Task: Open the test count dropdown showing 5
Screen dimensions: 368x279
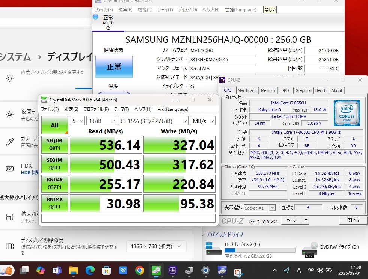Action: coord(77,121)
